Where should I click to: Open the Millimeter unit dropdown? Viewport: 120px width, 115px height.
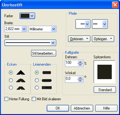54,29
